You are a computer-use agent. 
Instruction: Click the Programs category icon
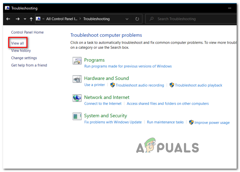(x=77, y=61)
